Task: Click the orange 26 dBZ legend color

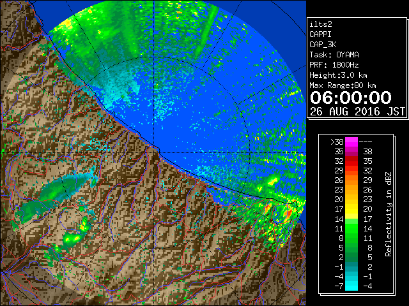Action: coord(351,180)
